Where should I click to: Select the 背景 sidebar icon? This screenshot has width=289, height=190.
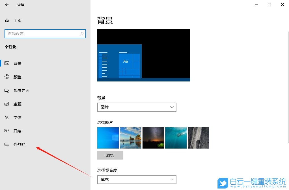[7, 63]
